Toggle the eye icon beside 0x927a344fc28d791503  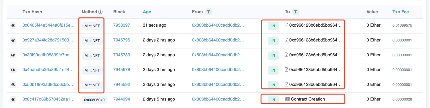tap(13, 40)
